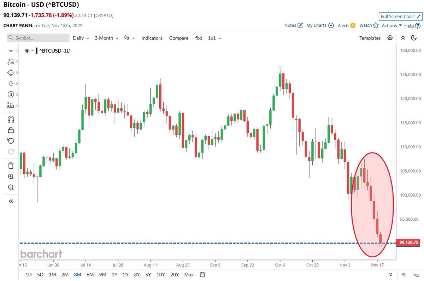This screenshot has height=281, width=424.
Task: Open the Daily interval dropdown
Action: (x=81, y=38)
